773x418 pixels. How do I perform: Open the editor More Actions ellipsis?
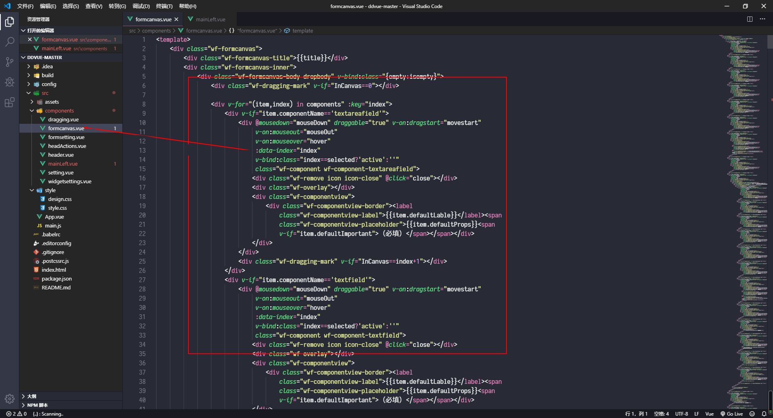[763, 19]
